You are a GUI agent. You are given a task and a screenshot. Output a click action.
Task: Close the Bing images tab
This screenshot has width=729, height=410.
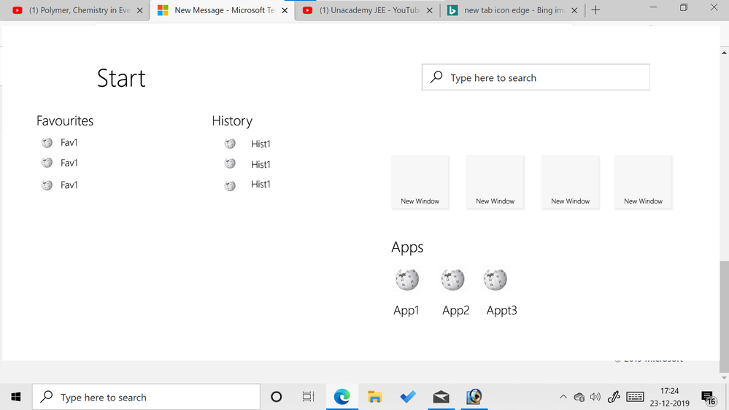coord(574,10)
